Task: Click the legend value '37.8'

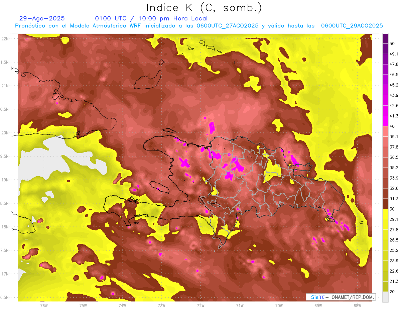Action: [394, 147]
